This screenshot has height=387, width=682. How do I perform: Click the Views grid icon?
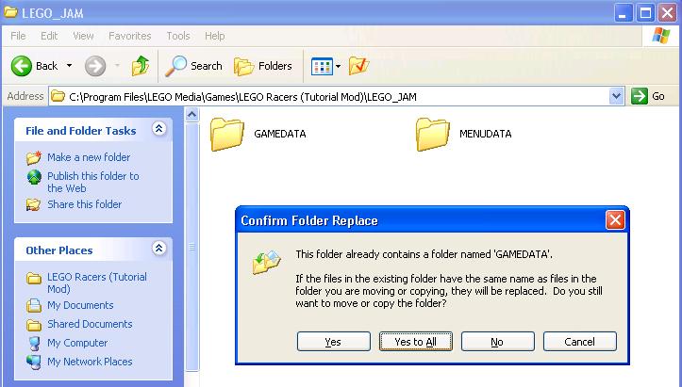322,67
